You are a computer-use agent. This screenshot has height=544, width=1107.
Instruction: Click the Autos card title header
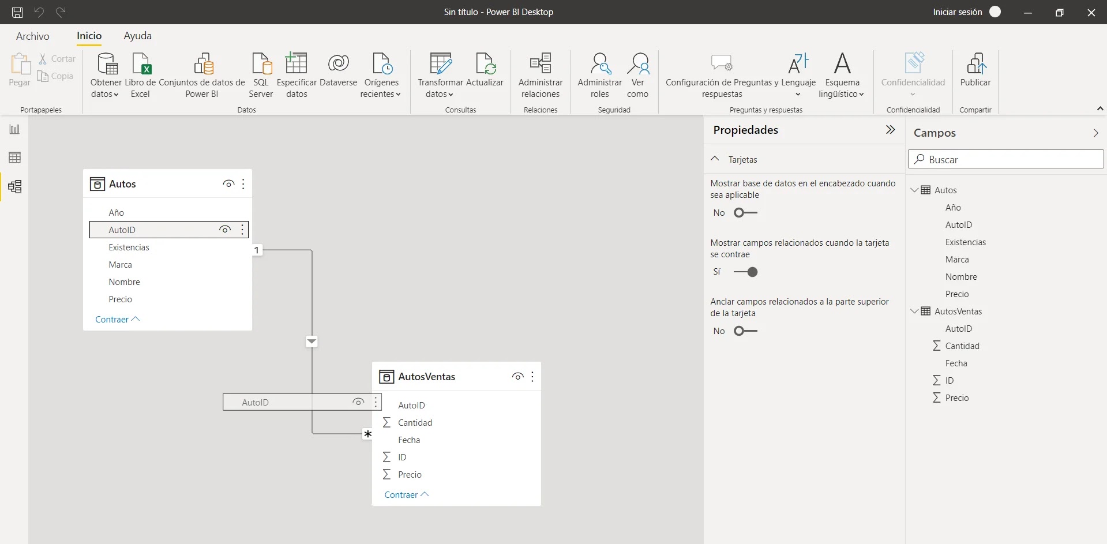pyautogui.click(x=122, y=184)
